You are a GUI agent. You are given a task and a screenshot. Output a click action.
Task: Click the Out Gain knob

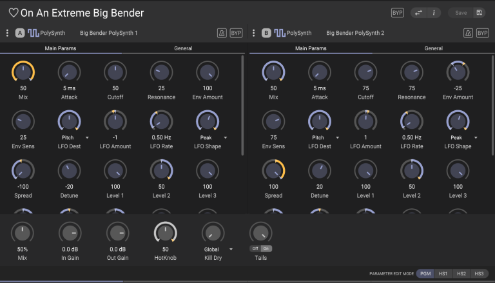pos(118,233)
